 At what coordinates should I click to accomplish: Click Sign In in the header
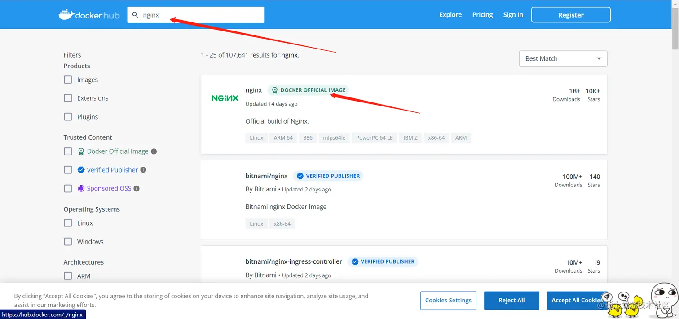513,15
